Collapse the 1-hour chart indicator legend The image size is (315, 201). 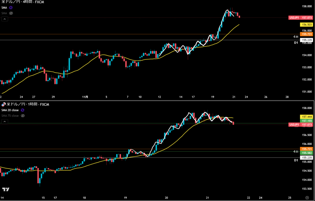[5, 122]
